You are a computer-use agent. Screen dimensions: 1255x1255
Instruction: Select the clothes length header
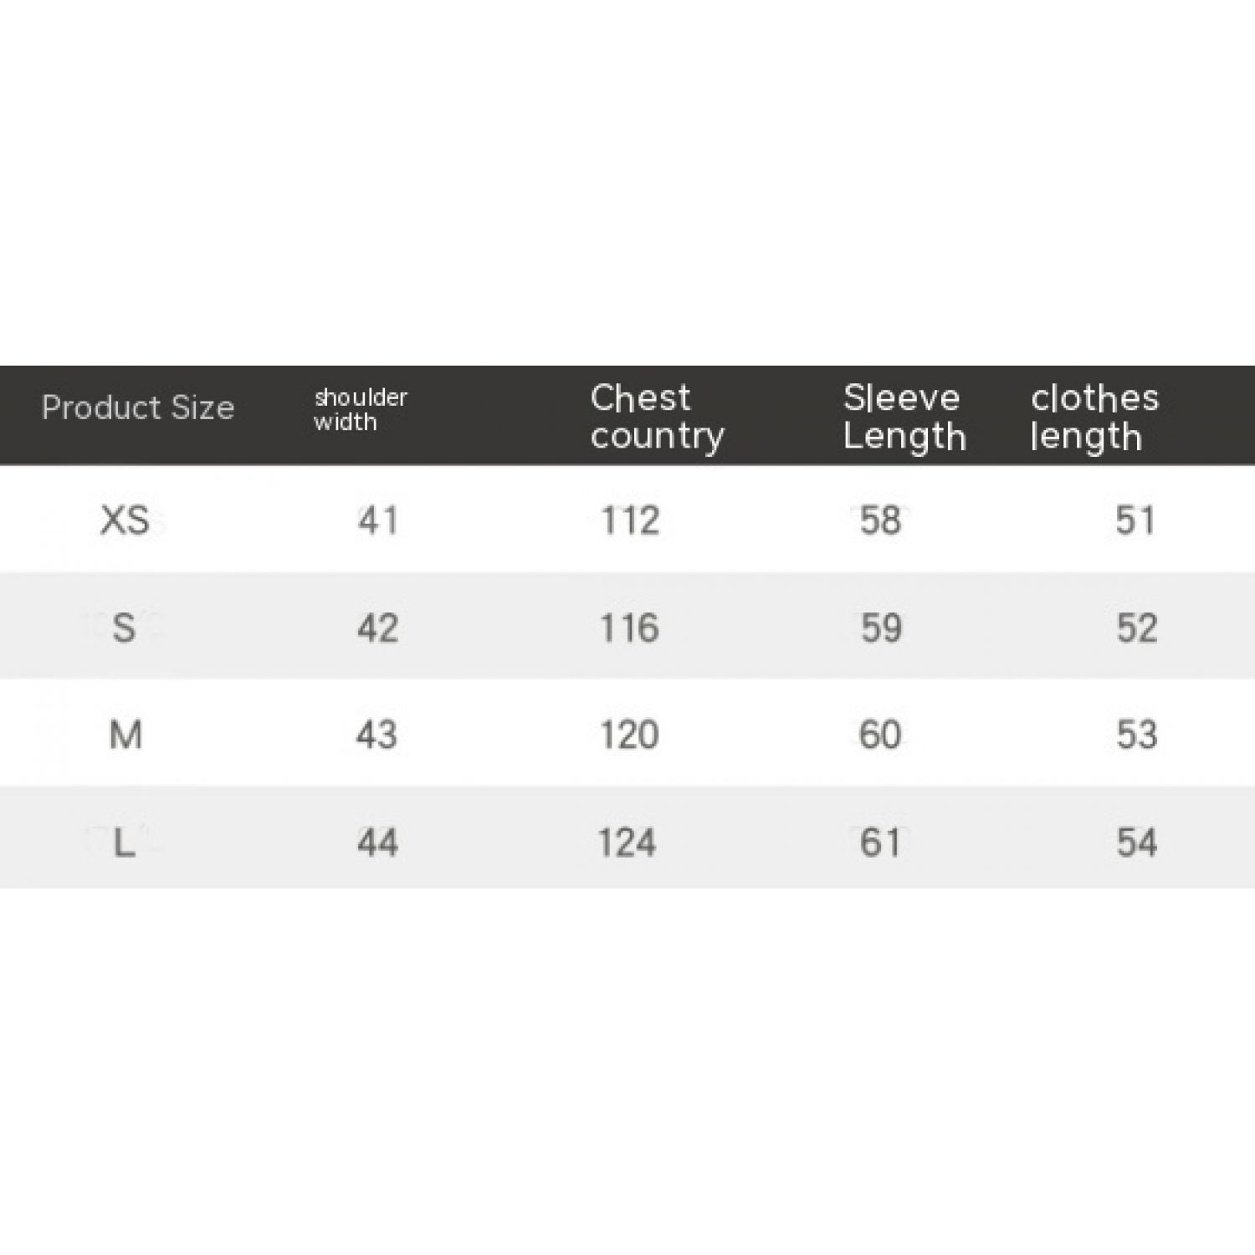1094,417
